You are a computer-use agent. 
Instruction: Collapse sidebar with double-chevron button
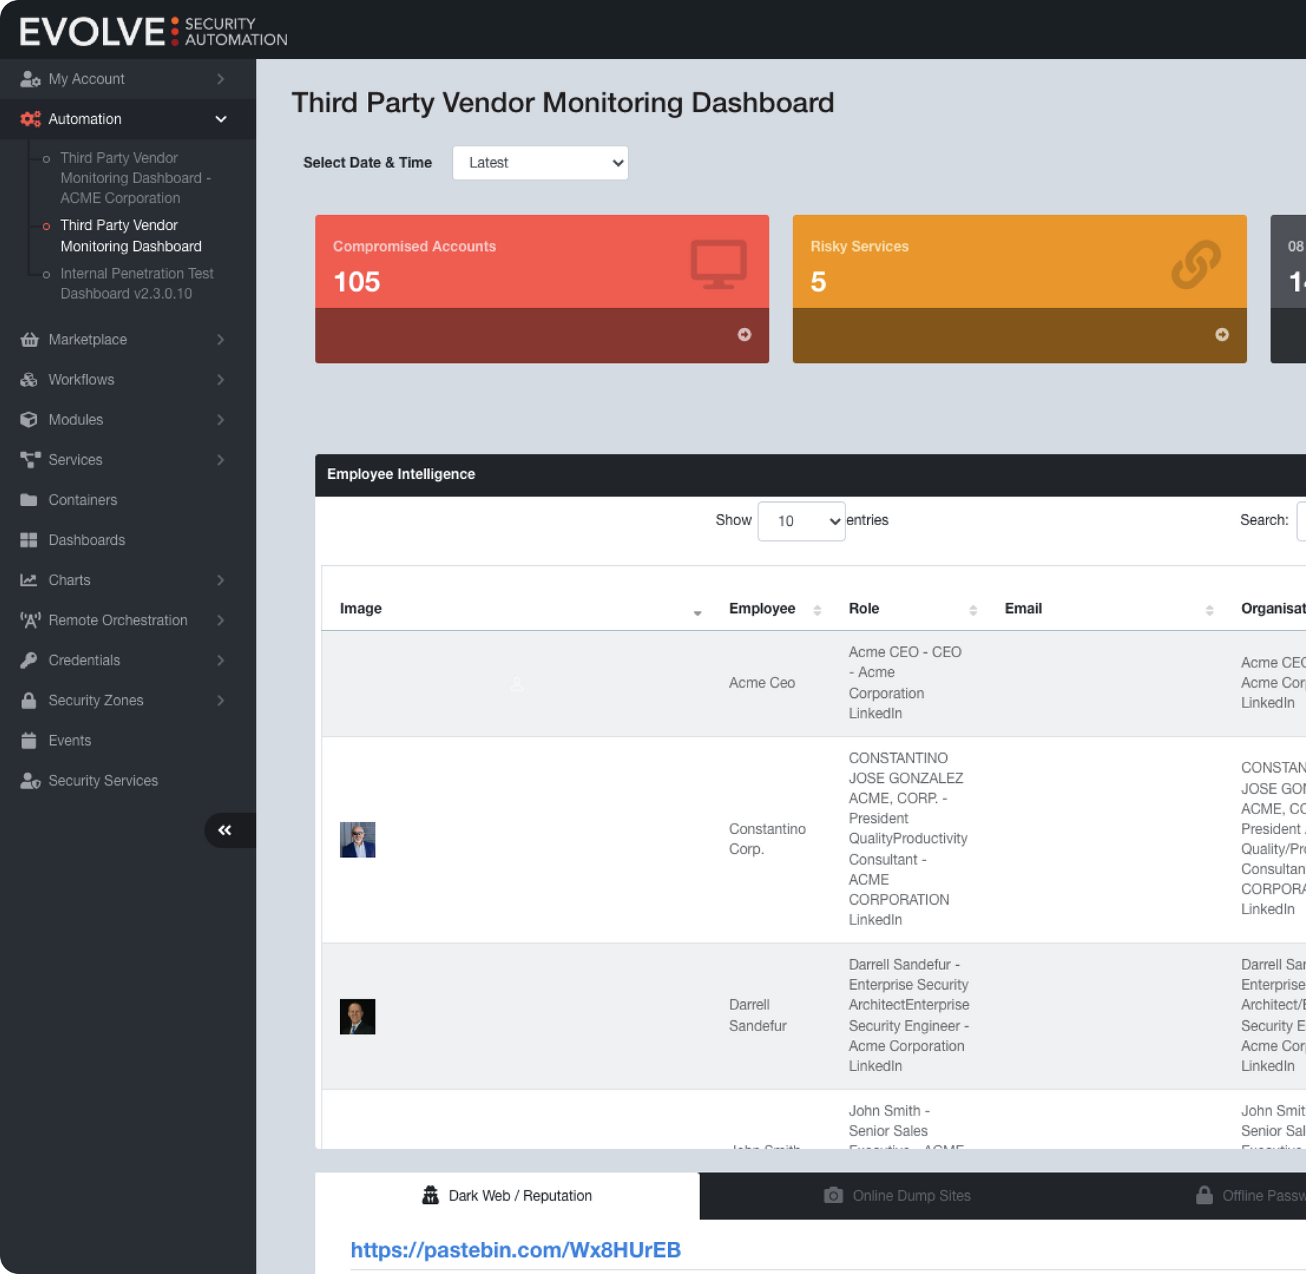pos(225,830)
